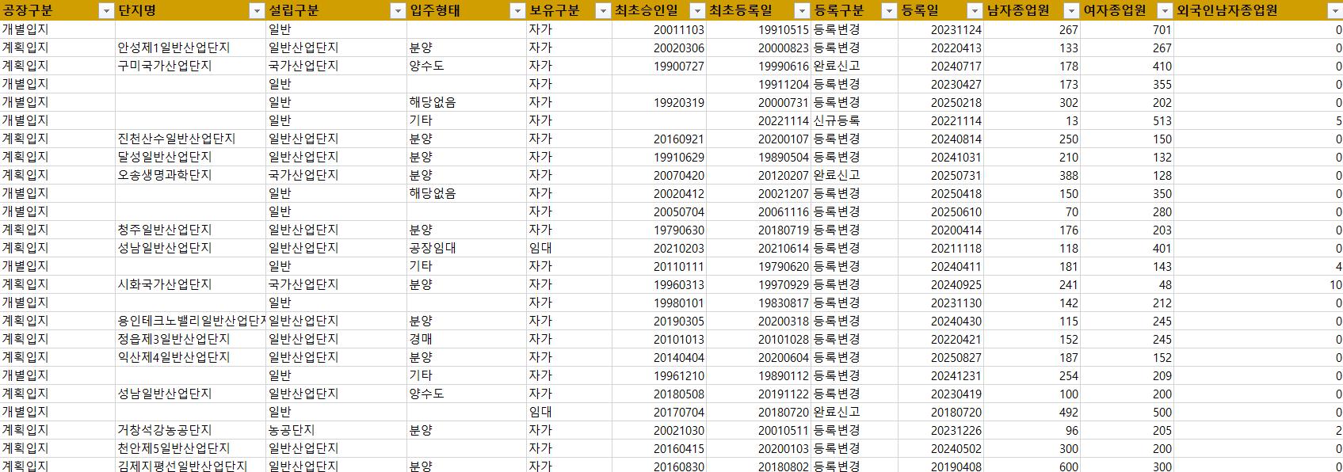Expand the 여자종업원 filter arrow

pos(1164,10)
